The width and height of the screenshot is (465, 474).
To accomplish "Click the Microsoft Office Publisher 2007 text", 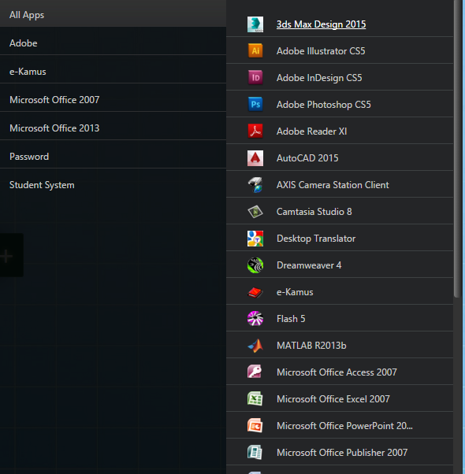I will pos(342,453).
